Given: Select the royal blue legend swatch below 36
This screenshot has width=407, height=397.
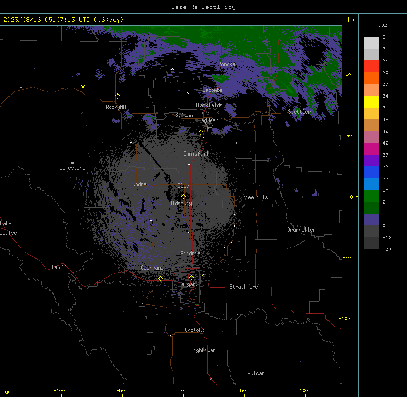Looking at the screenshot, I should tap(371, 172).
